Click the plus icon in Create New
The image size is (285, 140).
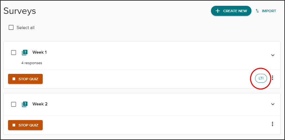(218, 11)
